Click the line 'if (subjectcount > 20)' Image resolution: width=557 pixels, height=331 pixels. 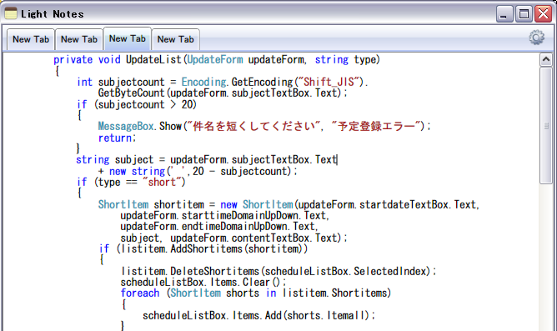(137, 104)
